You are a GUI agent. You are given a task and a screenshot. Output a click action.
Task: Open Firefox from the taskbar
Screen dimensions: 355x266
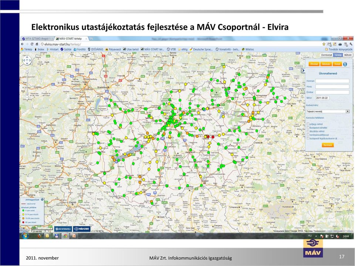(x=39, y=236)
